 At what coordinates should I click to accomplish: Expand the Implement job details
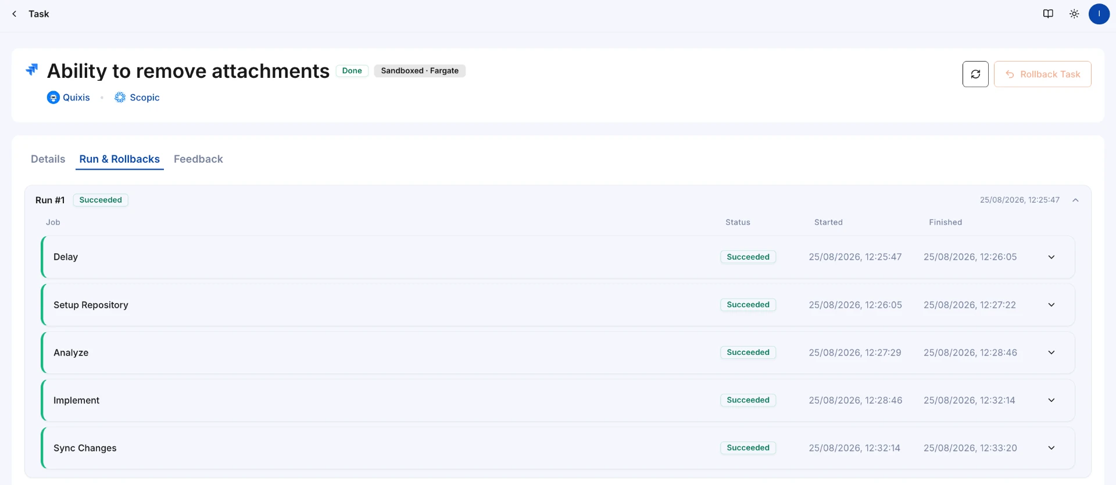[1051, 400]
